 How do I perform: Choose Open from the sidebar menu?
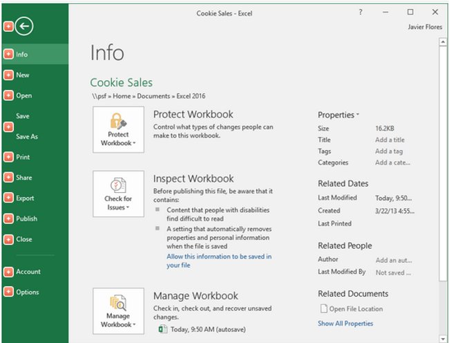point(23,95)
